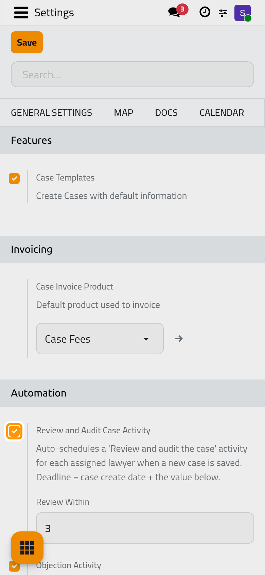
Task: Open the apps grid launcher button
Action: tap(27, 548)
